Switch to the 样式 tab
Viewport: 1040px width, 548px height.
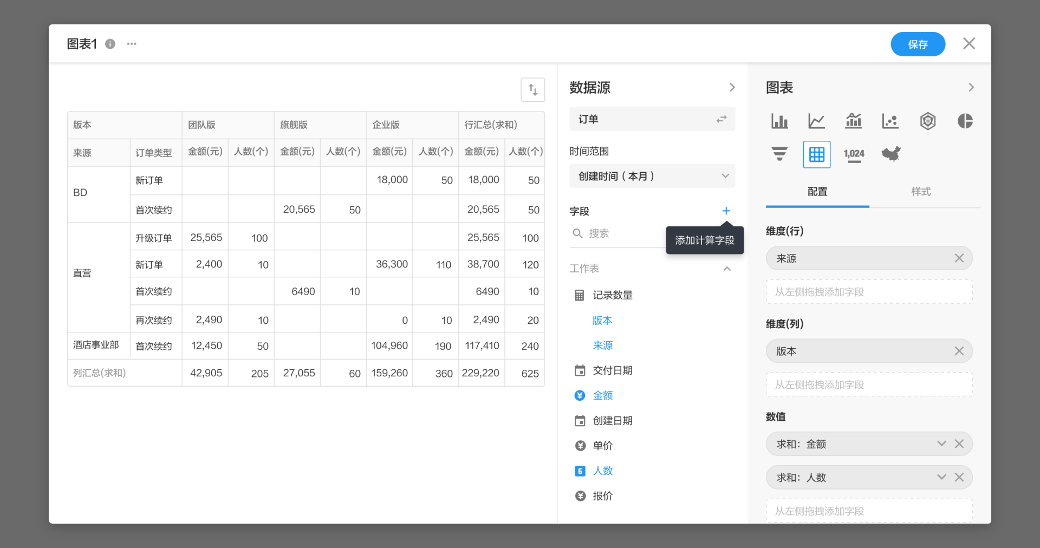click(x=921, y=192)
